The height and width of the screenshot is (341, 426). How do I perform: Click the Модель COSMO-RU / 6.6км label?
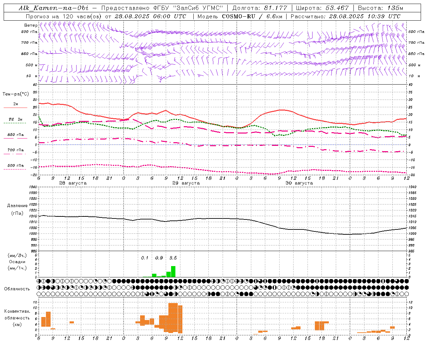pos(240,16)
